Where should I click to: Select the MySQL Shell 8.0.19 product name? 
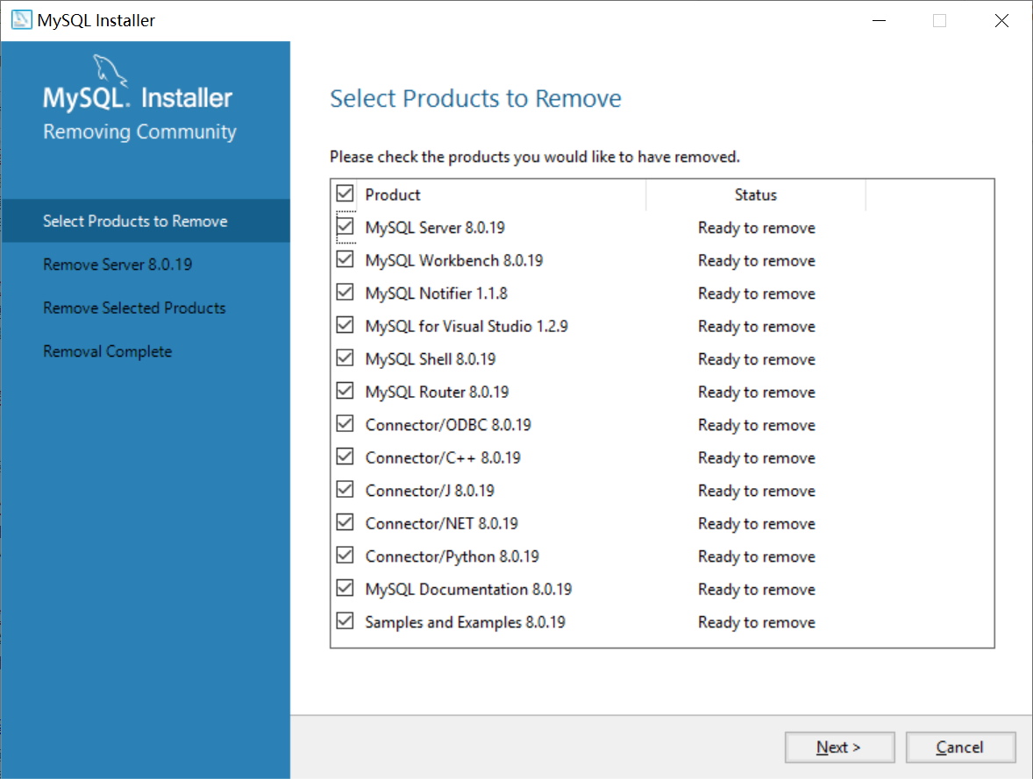tap(431, 359)
